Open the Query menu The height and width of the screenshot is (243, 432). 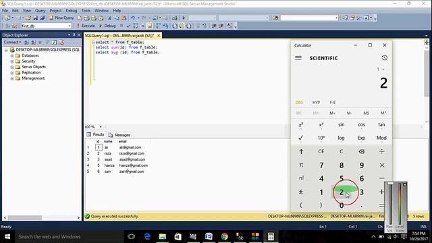[40, 11]
